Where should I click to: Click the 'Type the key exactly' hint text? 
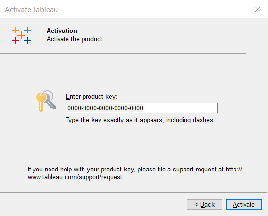(x=140, y=120)
